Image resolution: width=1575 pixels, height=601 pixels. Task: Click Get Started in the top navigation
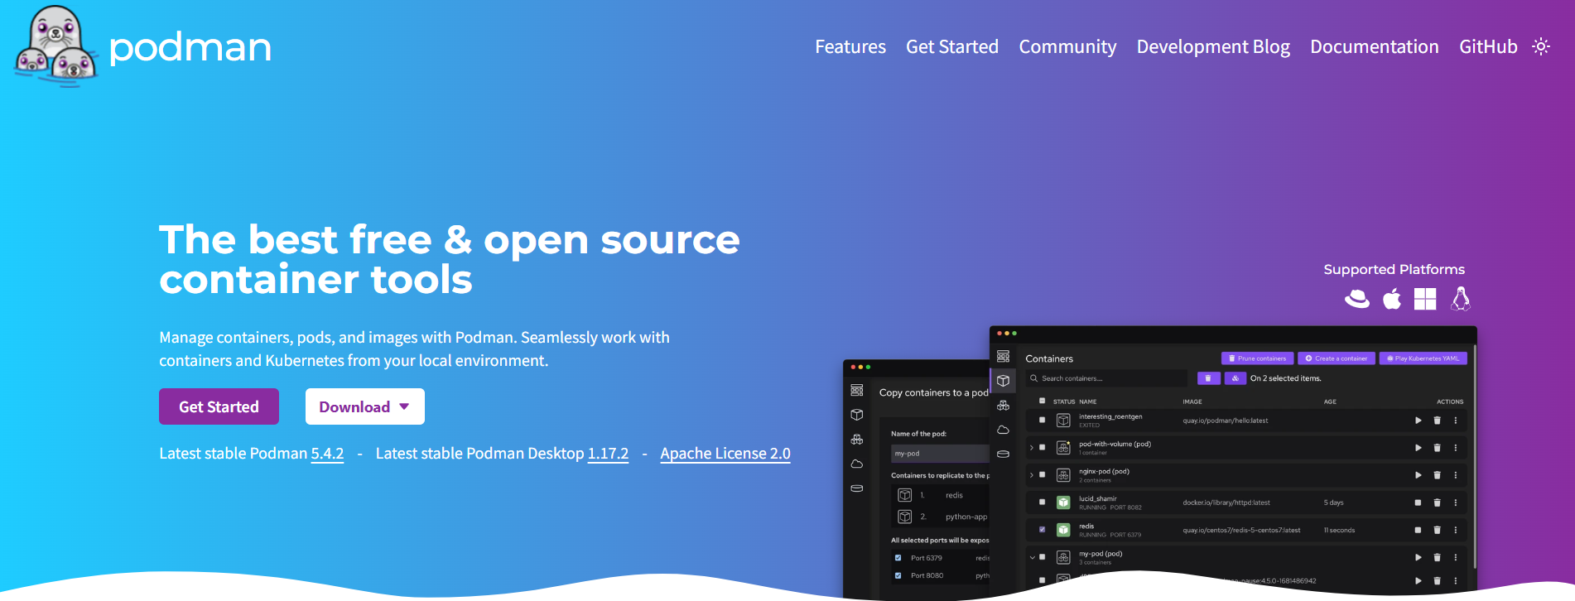point(951,47)
